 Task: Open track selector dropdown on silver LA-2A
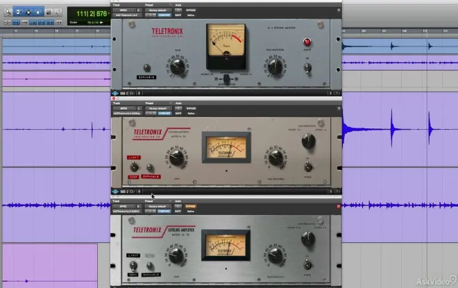(124, 206)
